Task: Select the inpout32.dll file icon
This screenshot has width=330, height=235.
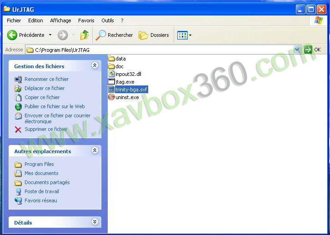Action: 111,74
